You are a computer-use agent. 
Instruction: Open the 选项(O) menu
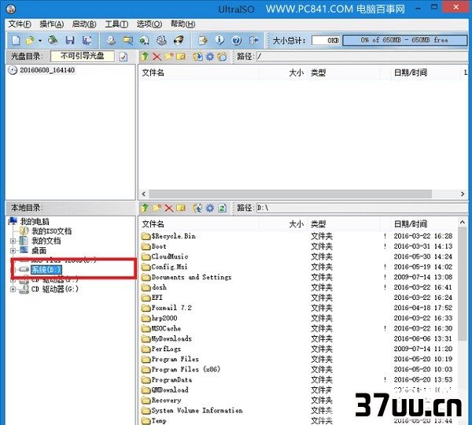pos(149,24)
